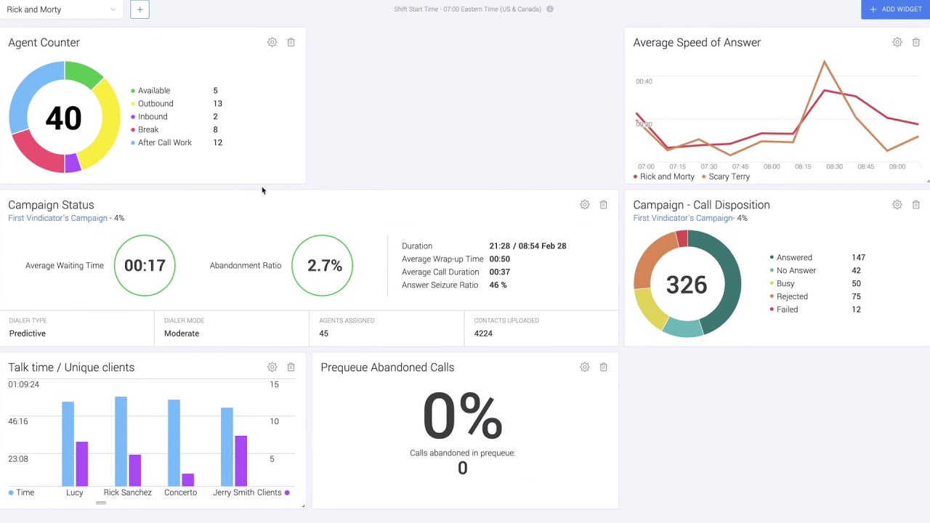Toggle Failed legend in Call Disposition
This screenshot has width=930, height=523.
pos(784,310)
